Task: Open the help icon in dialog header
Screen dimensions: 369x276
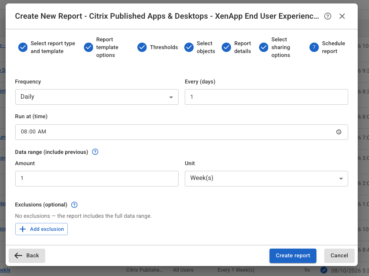Action: coord(328,16)
